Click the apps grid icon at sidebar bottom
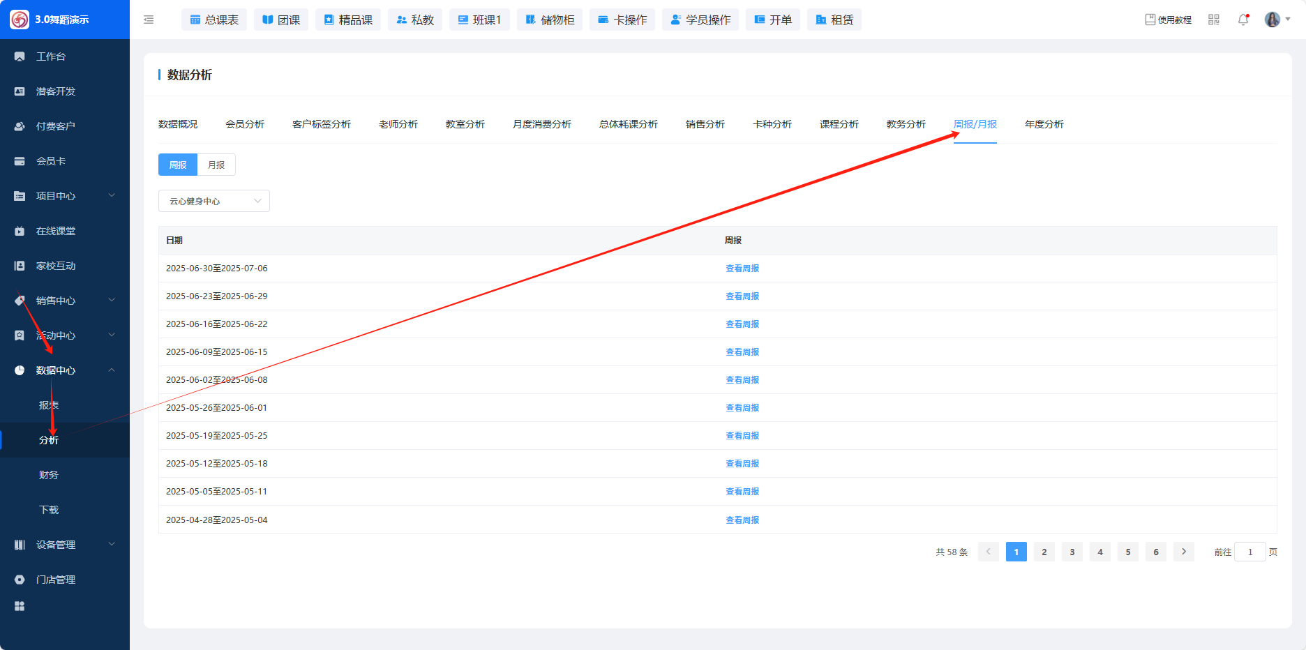The image size is (1306, 650). click(x=20, y=606)
